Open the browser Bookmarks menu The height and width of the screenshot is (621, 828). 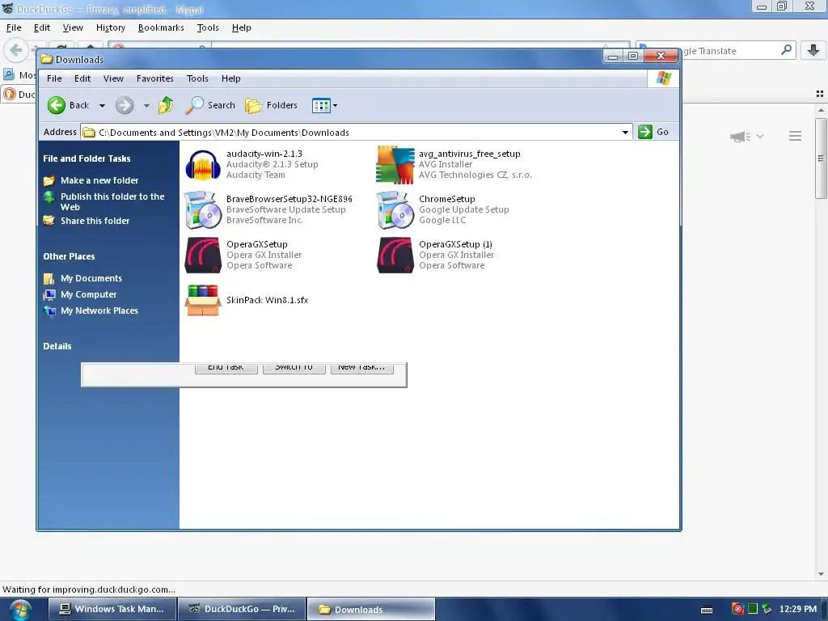point(161,27)
